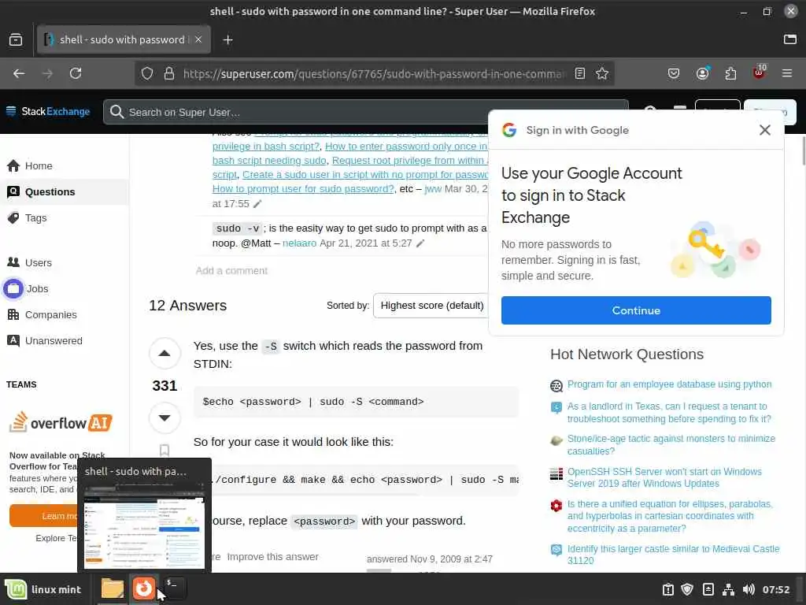
Task: Toggle reader view icon in address bar
Action: (580, 73)
